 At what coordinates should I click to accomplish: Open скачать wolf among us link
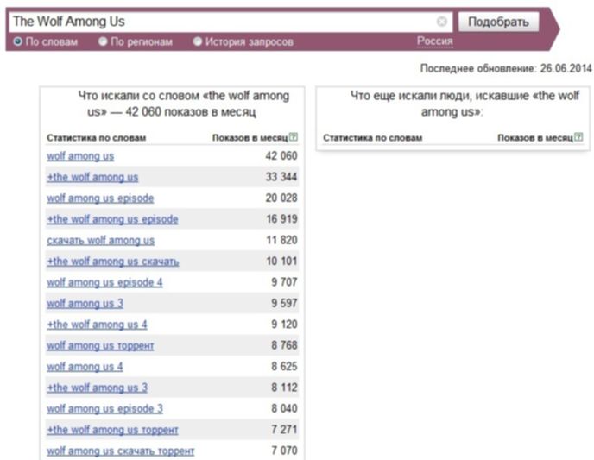101,241
